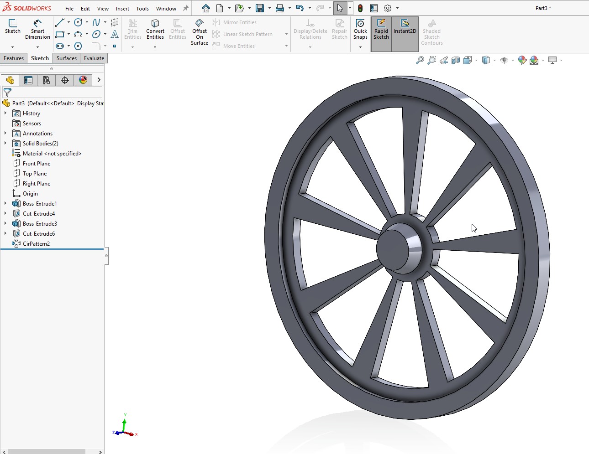Toggle Instant2D on or off
The image size is (589, 454).
[405, 29]
